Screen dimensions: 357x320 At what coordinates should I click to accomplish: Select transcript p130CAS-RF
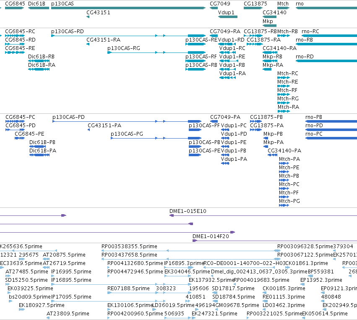(201, 57)
